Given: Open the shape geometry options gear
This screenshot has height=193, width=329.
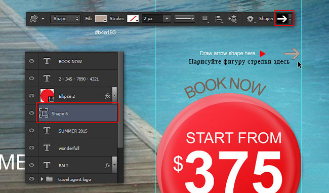Looking at the screenshot, I should [x=250, y=19].
